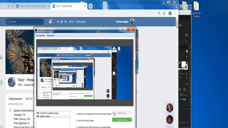Swap colors with the curved arrow icon
Viewport: 228px width, 128px height.
click(x=187, y=63)
